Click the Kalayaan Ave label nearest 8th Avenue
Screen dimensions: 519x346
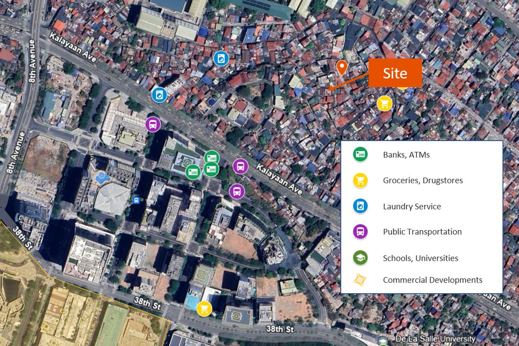coord(73,47)
